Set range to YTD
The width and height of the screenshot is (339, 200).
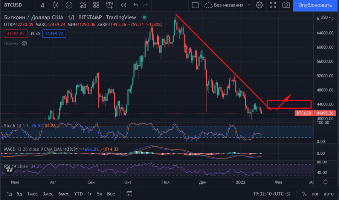pyautogui.click(x=78, y=194)
